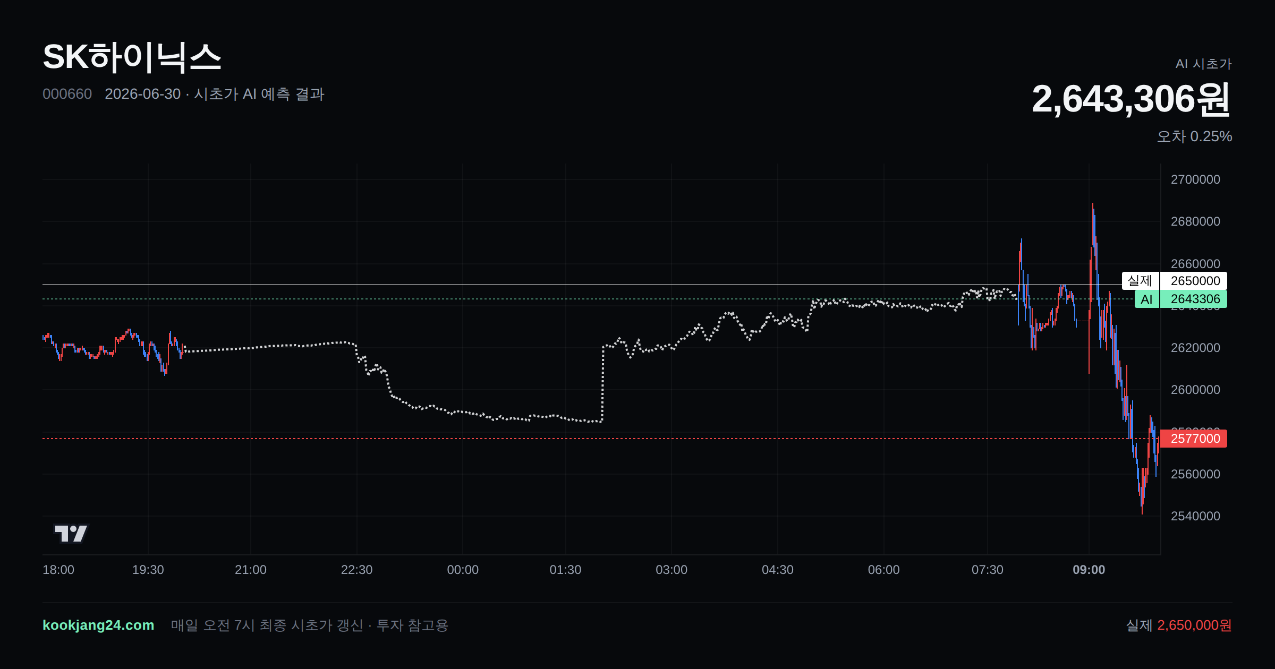Click the 04:30 time axis label

click(x=778, y=570)
